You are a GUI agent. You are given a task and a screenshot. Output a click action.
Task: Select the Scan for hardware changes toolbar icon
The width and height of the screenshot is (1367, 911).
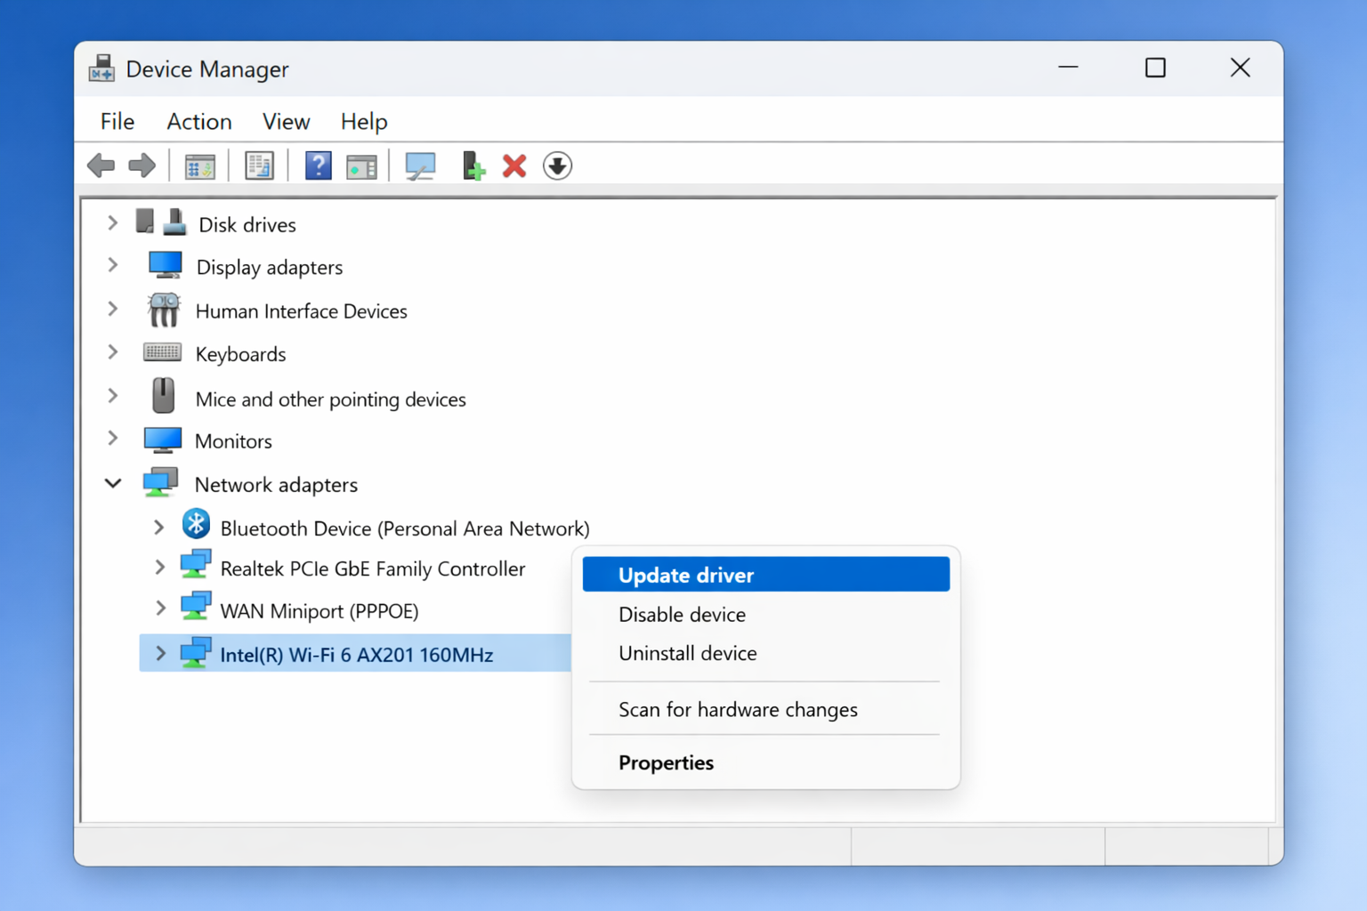pyautogui.click(x=420, y=165)
